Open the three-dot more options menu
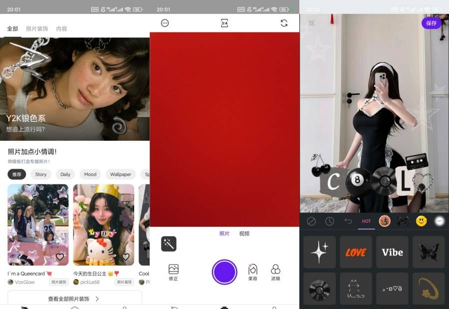The width and height of the screenshot is (449, 309). point(165,23)
